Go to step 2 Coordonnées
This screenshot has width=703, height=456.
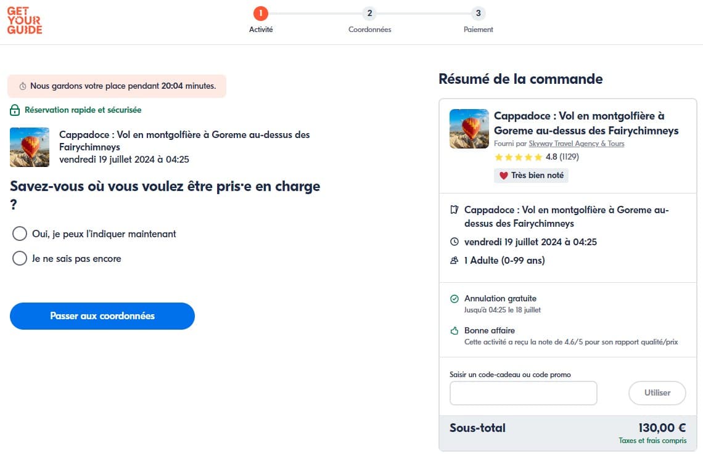[x=369, y=14]
